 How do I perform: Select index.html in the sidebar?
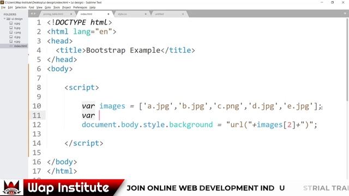tap(21, 46)
